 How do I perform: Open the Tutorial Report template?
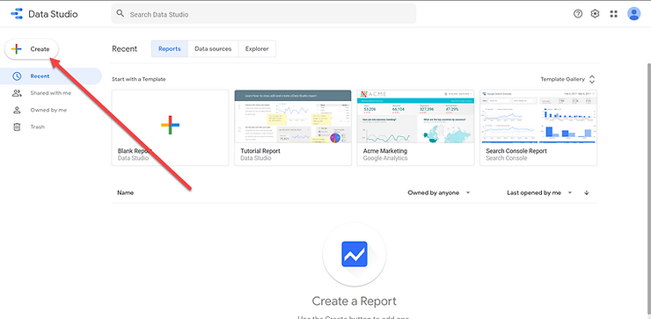click(293, 127)
